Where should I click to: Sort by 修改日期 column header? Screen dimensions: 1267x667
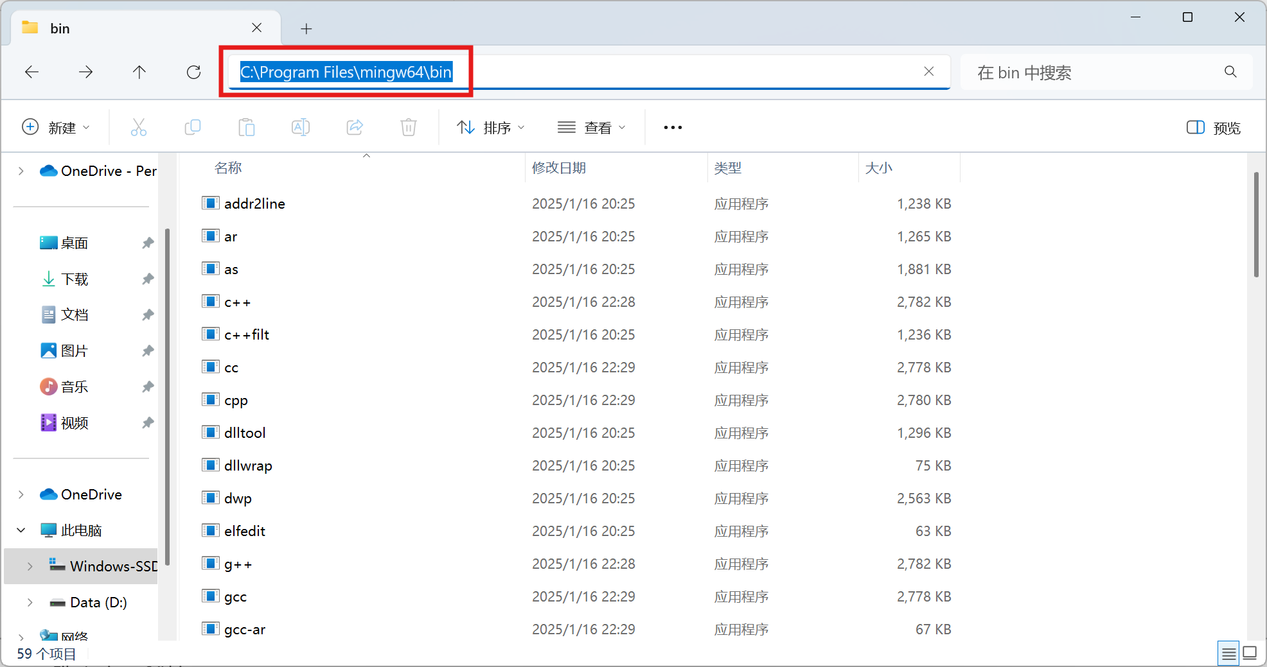(559, 168)
